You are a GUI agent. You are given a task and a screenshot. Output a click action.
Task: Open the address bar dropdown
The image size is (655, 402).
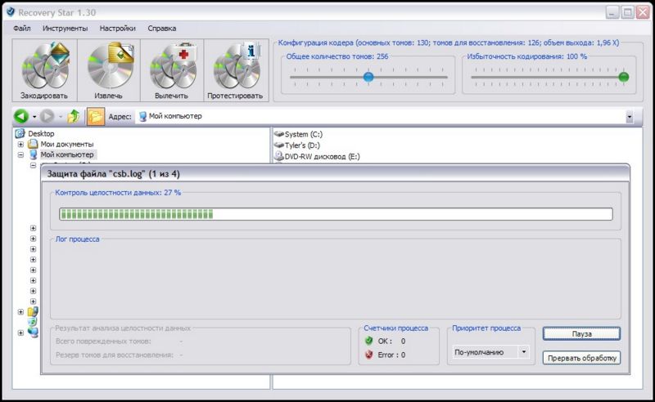pyautogui.click(x=629, y=117)
